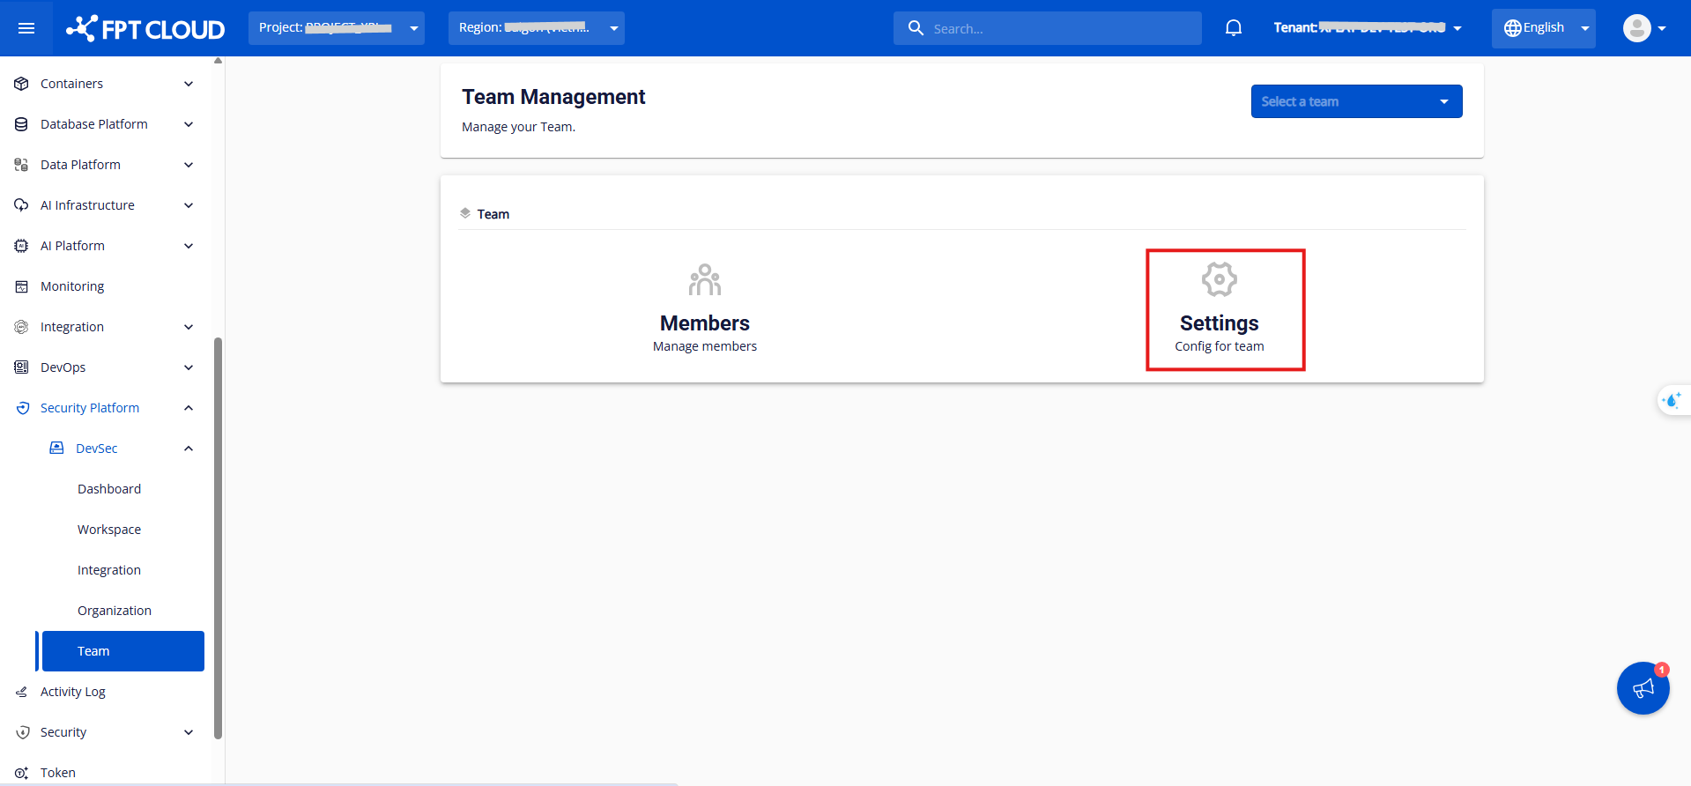Viewport: 1691px width, 786px height.
Task: Open the notifications bell
Action: pos(1233,28)
